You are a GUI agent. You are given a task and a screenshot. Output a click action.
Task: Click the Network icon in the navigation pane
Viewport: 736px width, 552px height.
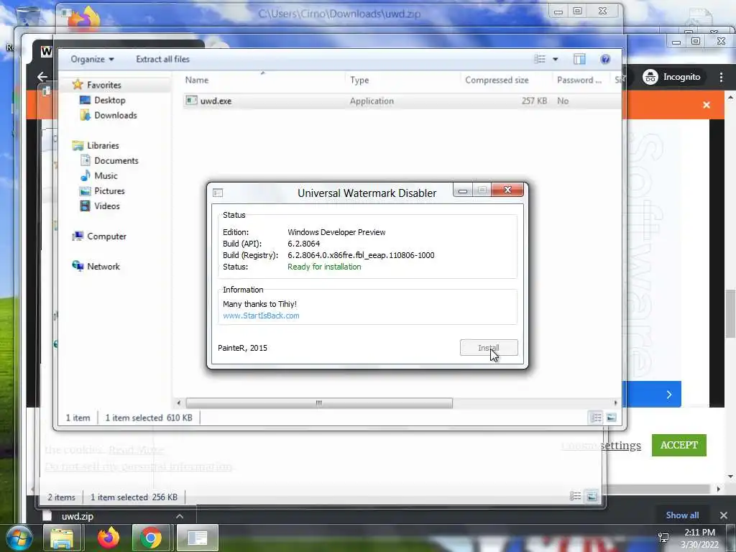coord(78,266)
